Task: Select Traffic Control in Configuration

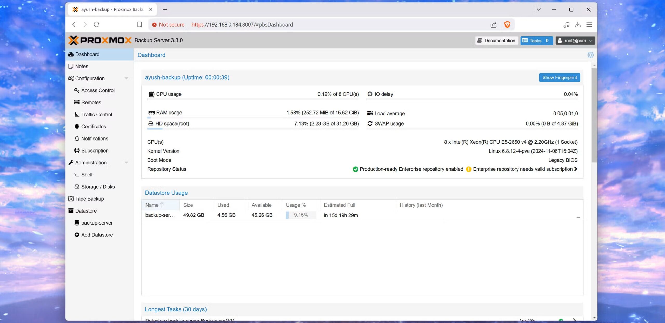Action: [96, 114]
